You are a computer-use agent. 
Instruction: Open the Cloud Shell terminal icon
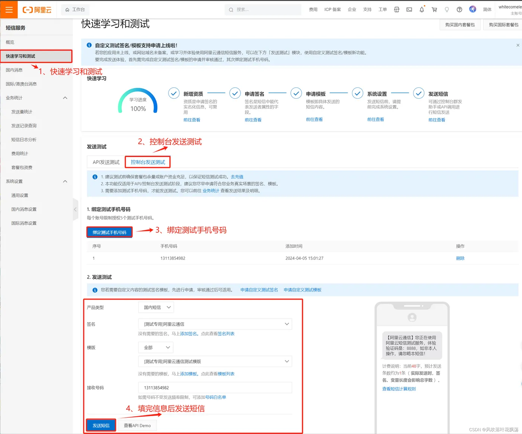pyautogui.click(x=409, y=10)
